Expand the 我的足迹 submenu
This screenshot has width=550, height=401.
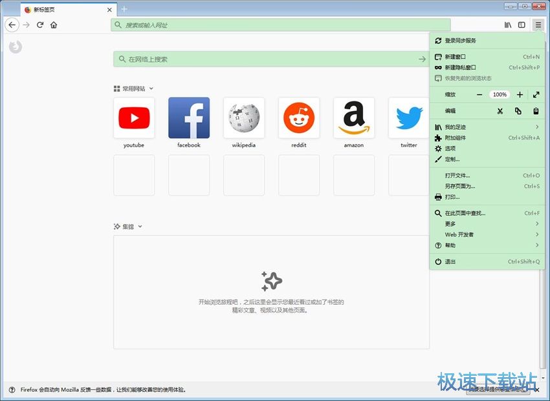[x=487, y=127]
